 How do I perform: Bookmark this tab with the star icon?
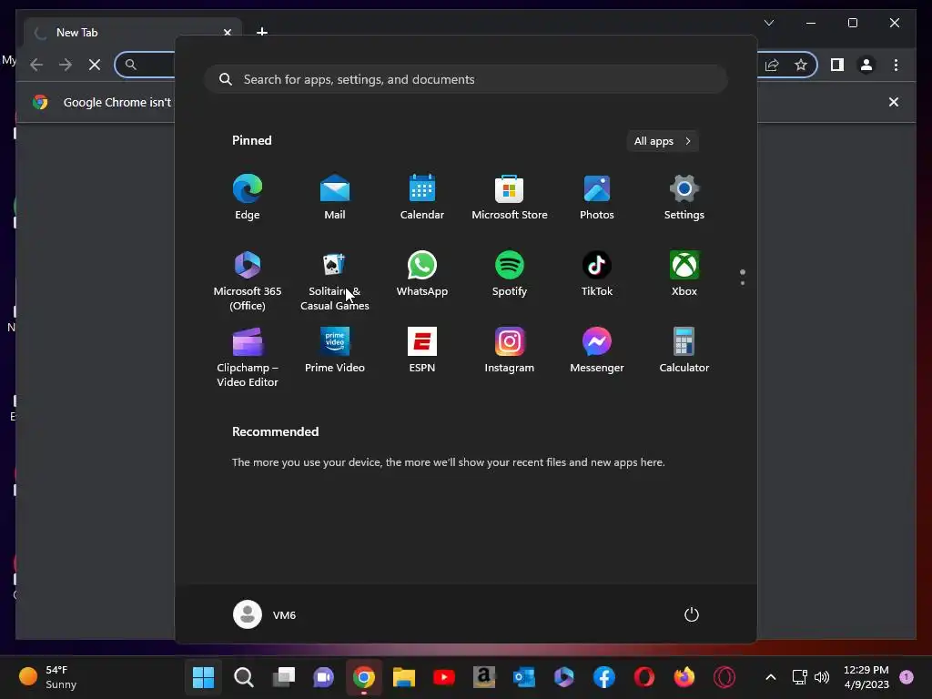click(801, 65)
